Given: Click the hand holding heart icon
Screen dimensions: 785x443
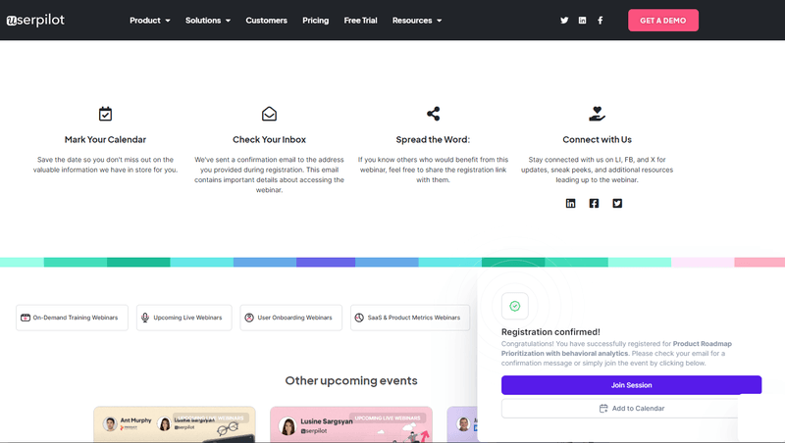Looking at the screenshot, I should click(597, 114).
